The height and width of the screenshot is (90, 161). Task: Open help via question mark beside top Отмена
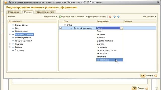(x=156, y=76)
